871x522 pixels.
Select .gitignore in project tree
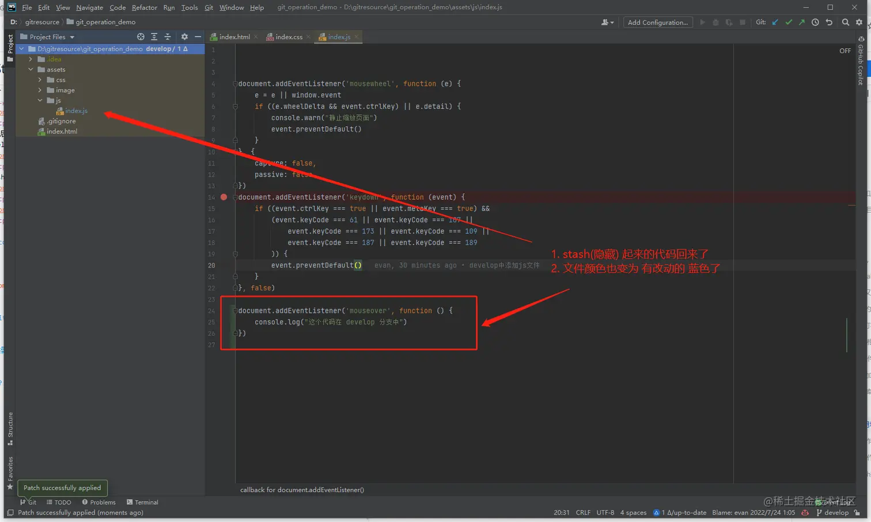(x=57, y=122)
